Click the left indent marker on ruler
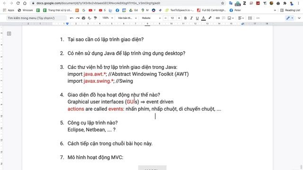The height and width of the screenshot is (170, 303). [67, 24]
